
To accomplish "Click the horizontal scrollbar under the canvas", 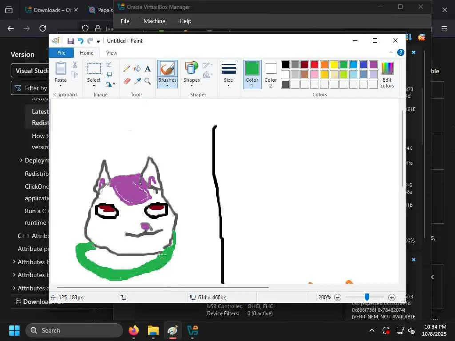I will tap(163, 288).
